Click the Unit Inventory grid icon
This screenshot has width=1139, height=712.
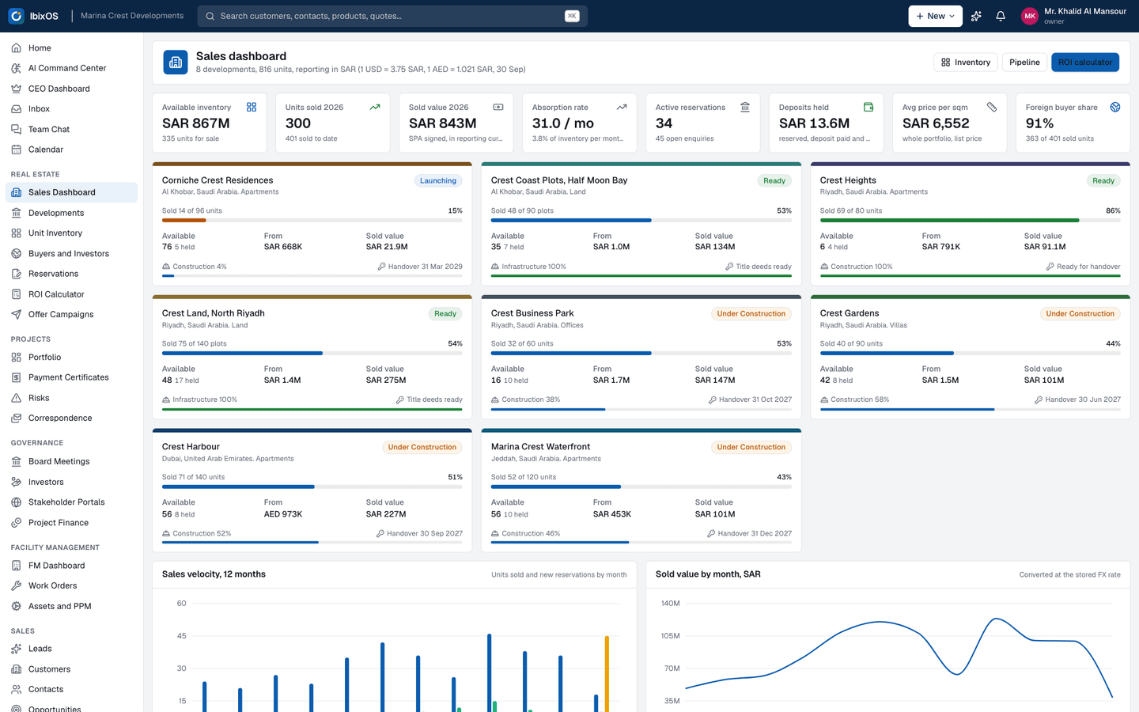click(16, 233)
